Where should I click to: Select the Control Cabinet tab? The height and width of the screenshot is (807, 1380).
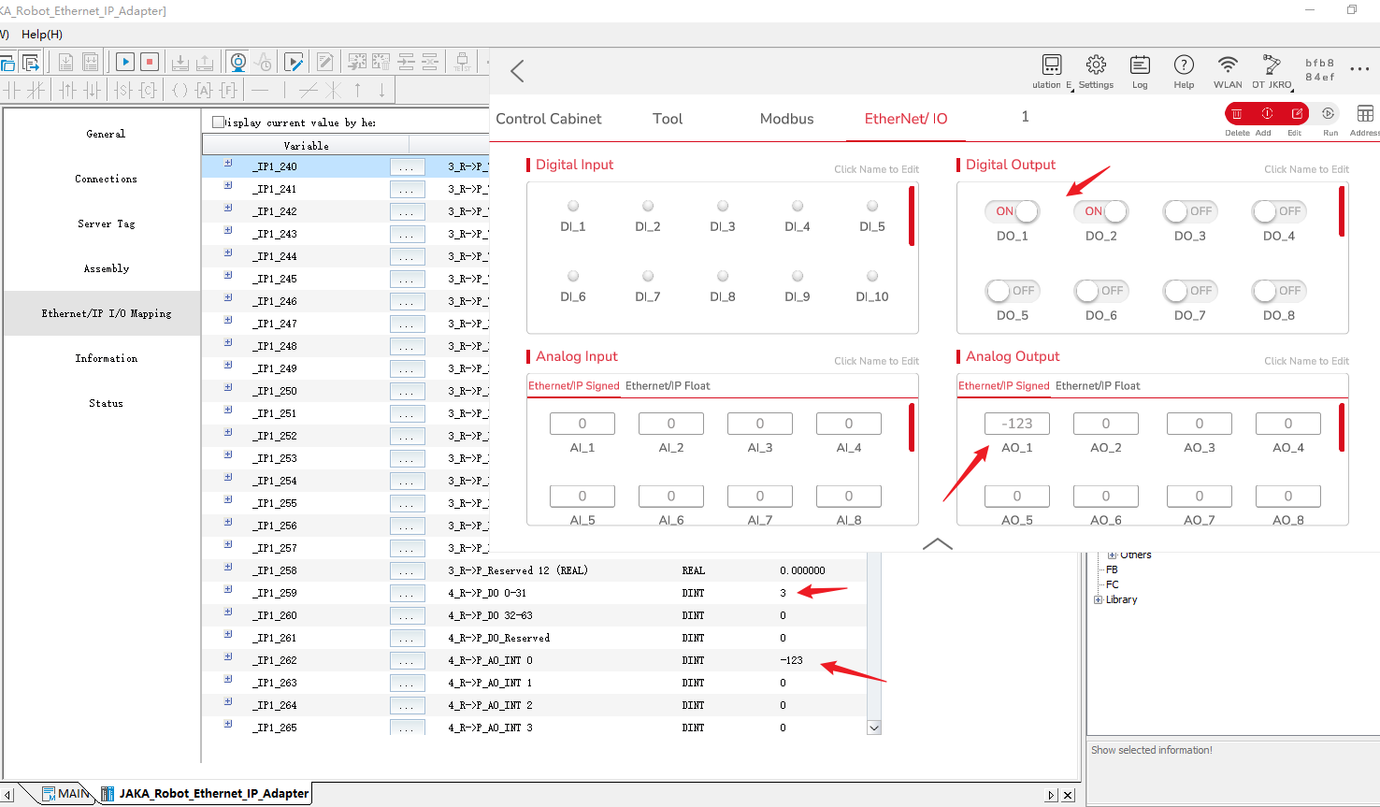pyautogui.click(x=549, y=119)
